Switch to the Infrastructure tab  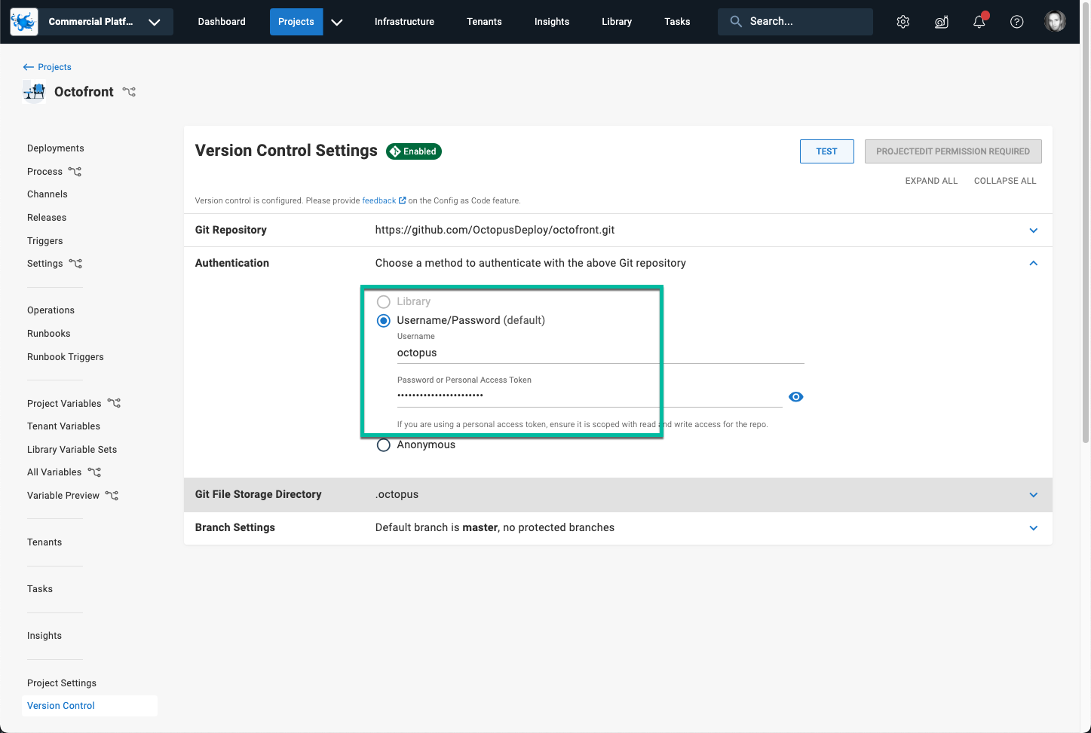404,21
